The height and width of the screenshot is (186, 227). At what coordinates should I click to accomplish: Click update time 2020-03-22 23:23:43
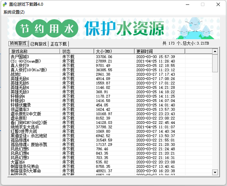point(155,114)
